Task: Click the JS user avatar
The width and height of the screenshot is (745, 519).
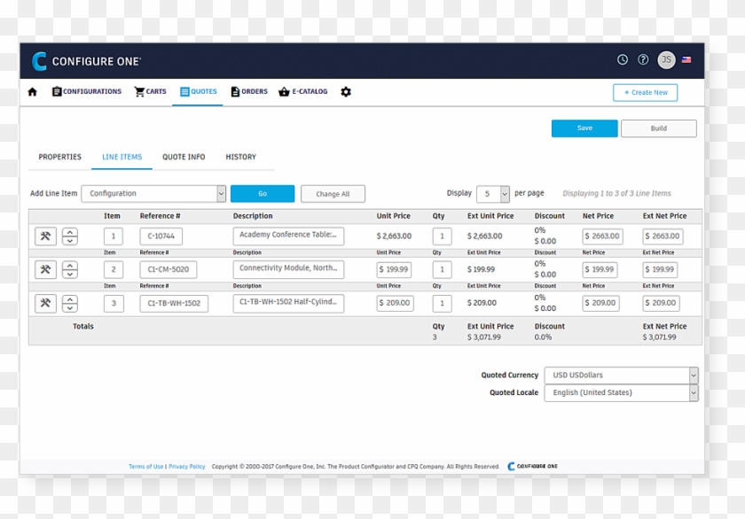Action: point(666,60)
